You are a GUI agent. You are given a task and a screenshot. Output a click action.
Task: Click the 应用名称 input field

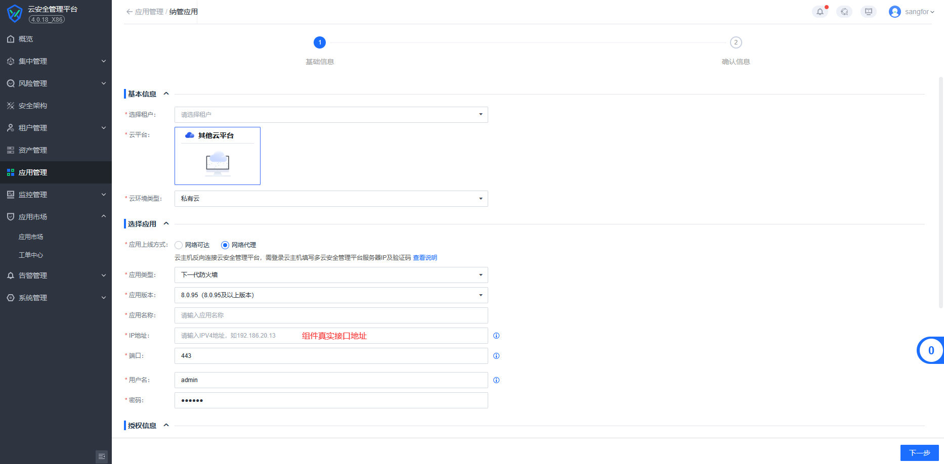(x=331, y=315)
